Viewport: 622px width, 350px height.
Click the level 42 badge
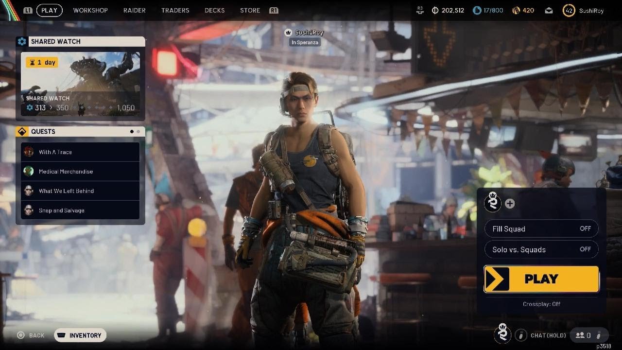pos(569,10)
